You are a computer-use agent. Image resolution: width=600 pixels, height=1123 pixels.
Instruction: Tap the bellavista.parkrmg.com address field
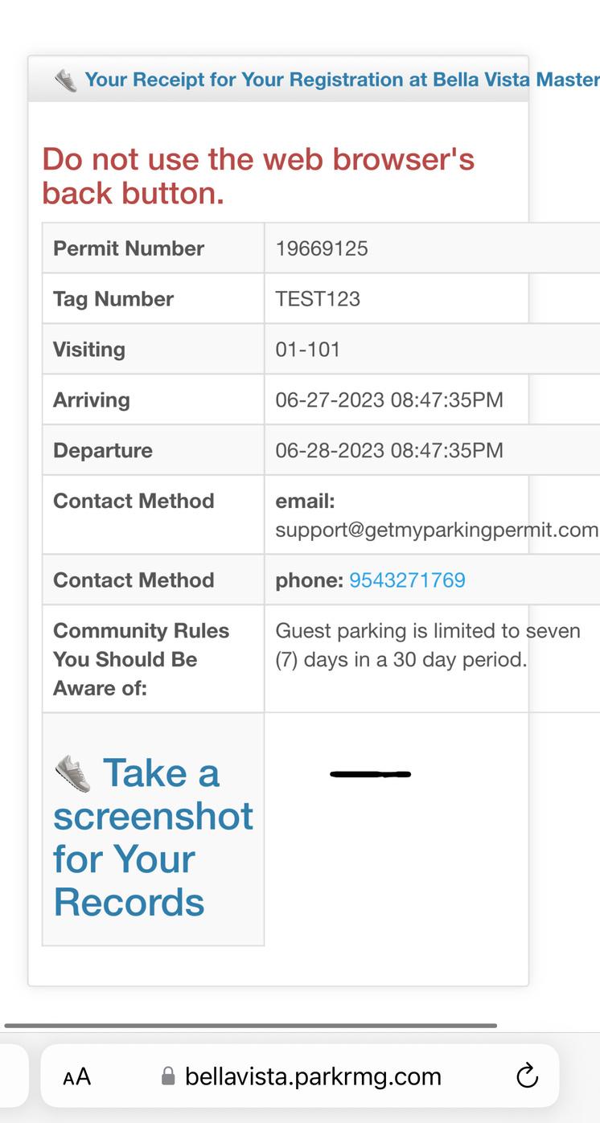313,1076
